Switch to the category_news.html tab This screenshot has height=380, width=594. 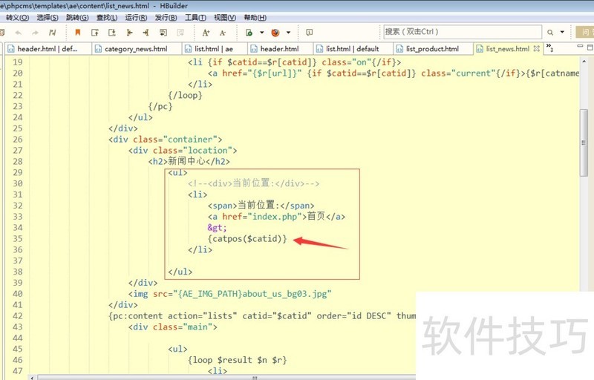point(137,49)
